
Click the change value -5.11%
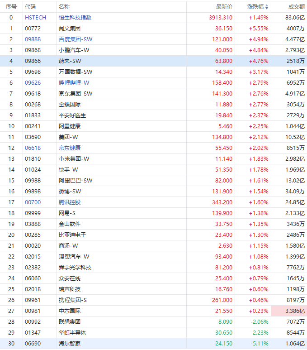259,344
